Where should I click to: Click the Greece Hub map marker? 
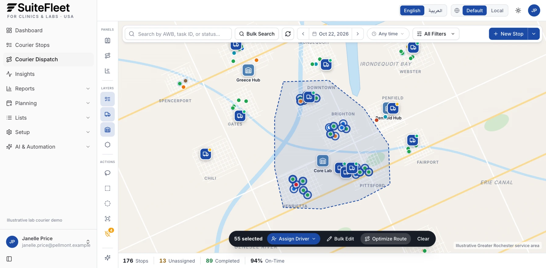pyautogui.click(x=248, y=71)
